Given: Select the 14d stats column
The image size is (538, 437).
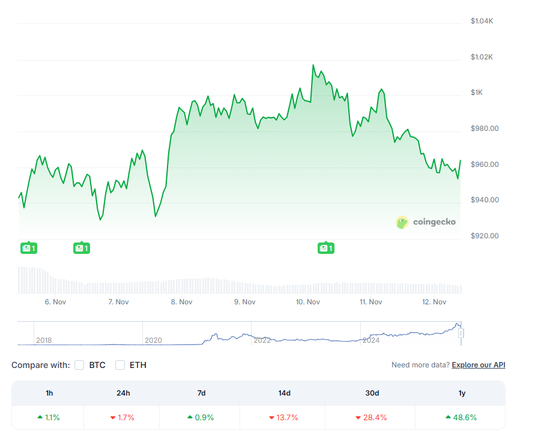Looking at the screenshot, I should coord(284,393).
